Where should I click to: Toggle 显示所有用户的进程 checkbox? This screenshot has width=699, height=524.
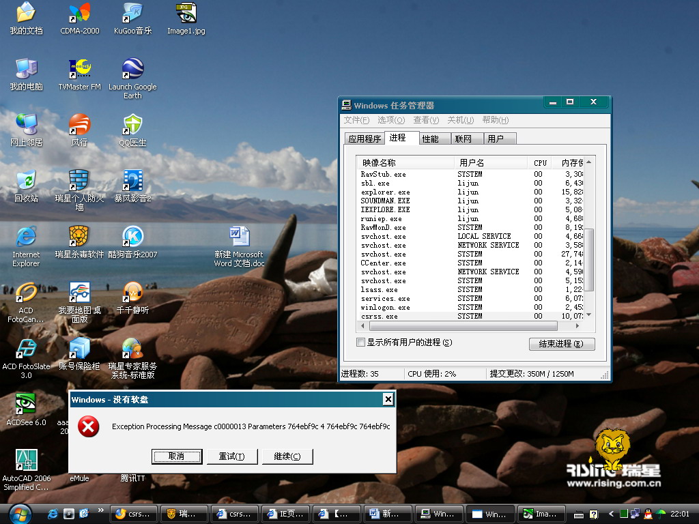point(361,343)
